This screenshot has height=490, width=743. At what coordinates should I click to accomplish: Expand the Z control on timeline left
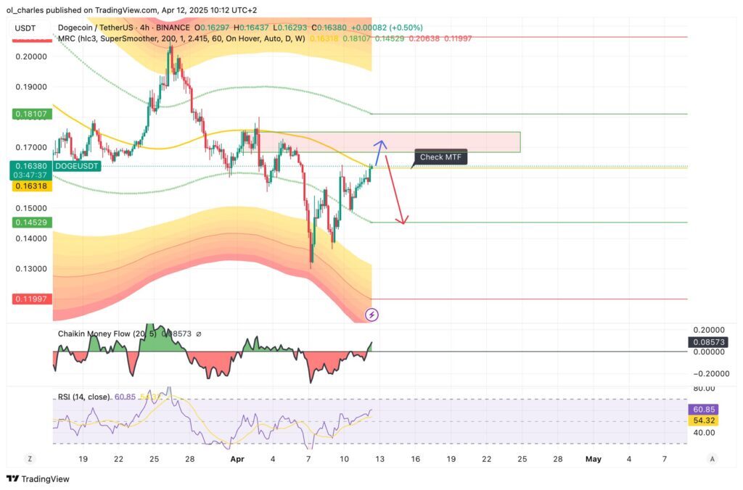point(30,459)
